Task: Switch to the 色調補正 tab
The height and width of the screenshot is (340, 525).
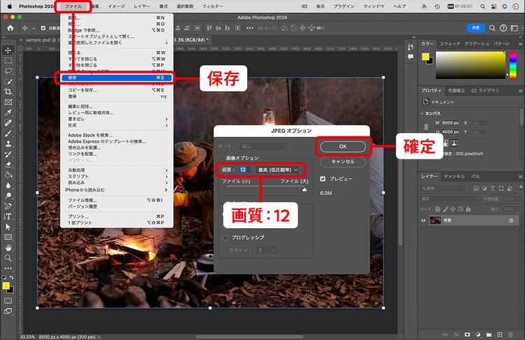Action: coord(456,90)
